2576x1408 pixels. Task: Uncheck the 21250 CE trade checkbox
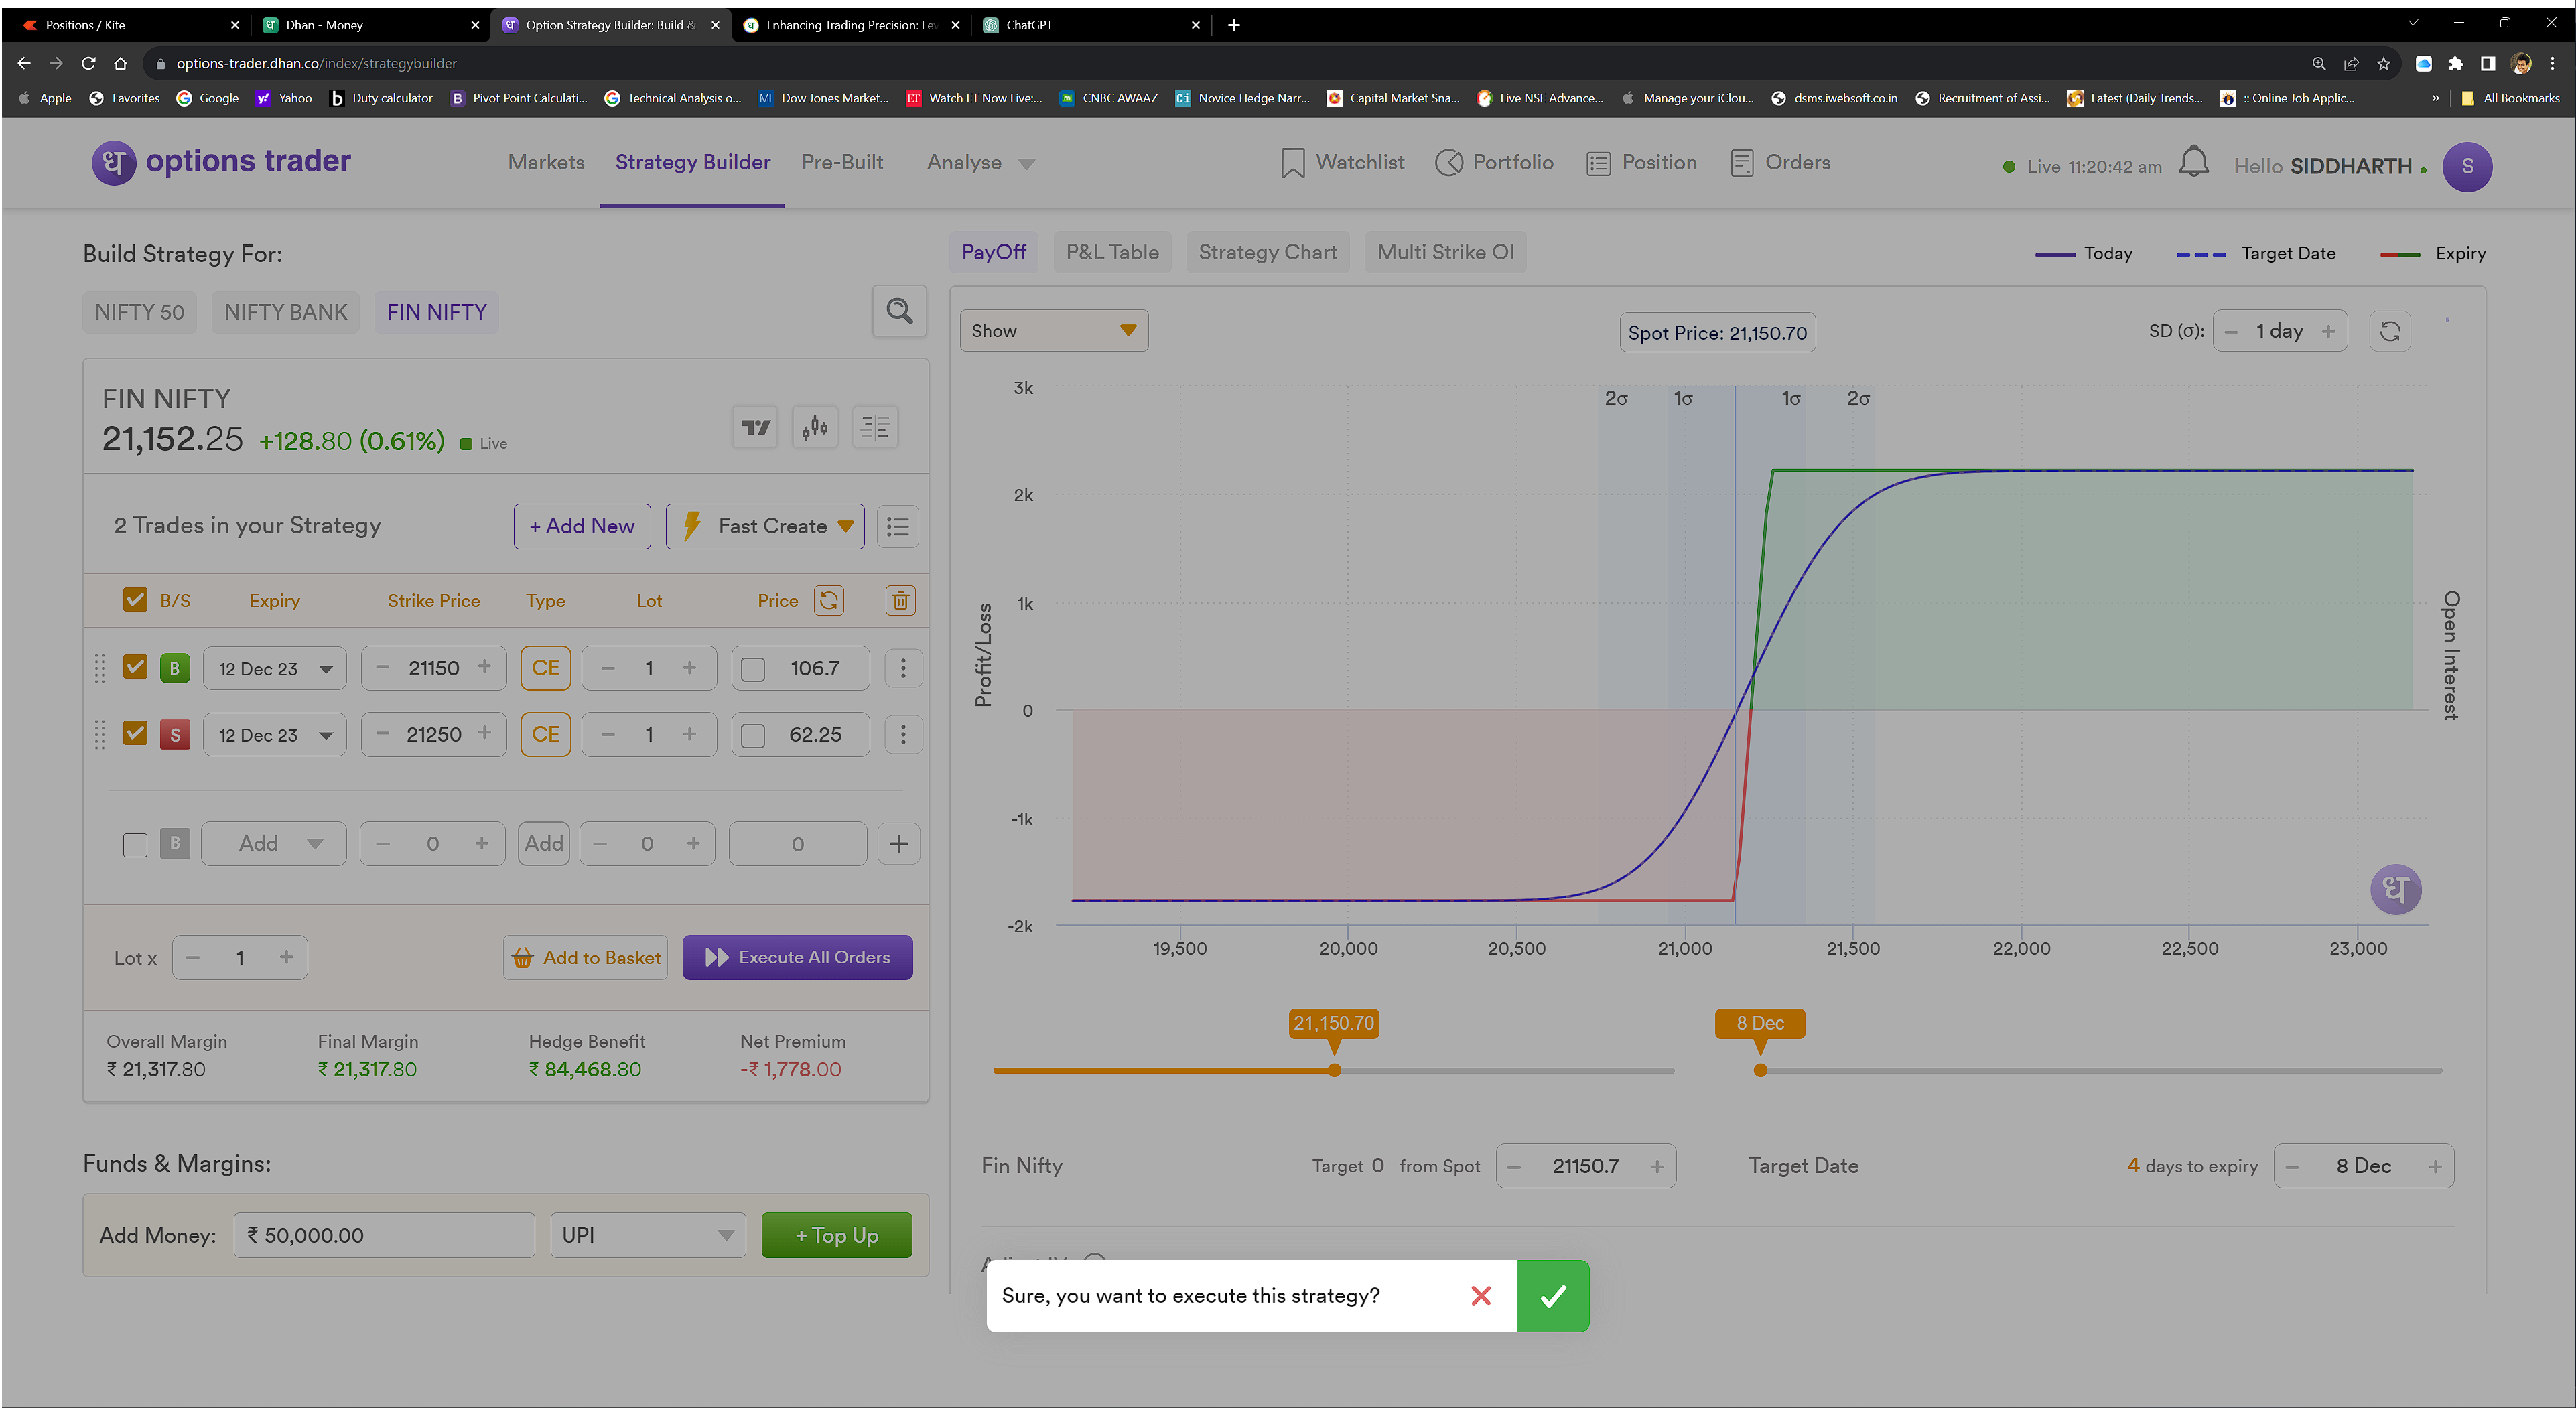click(135, 734)
